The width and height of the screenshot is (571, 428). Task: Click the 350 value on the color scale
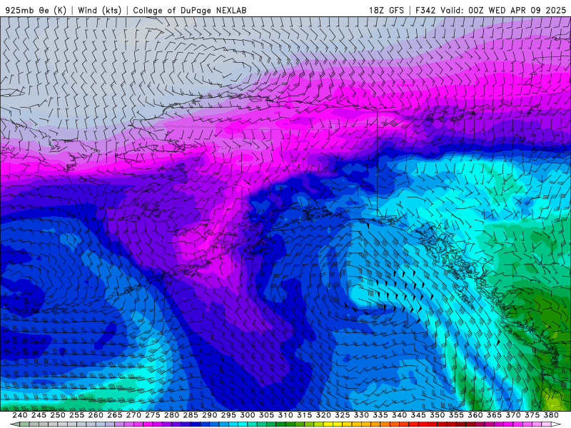437,415
